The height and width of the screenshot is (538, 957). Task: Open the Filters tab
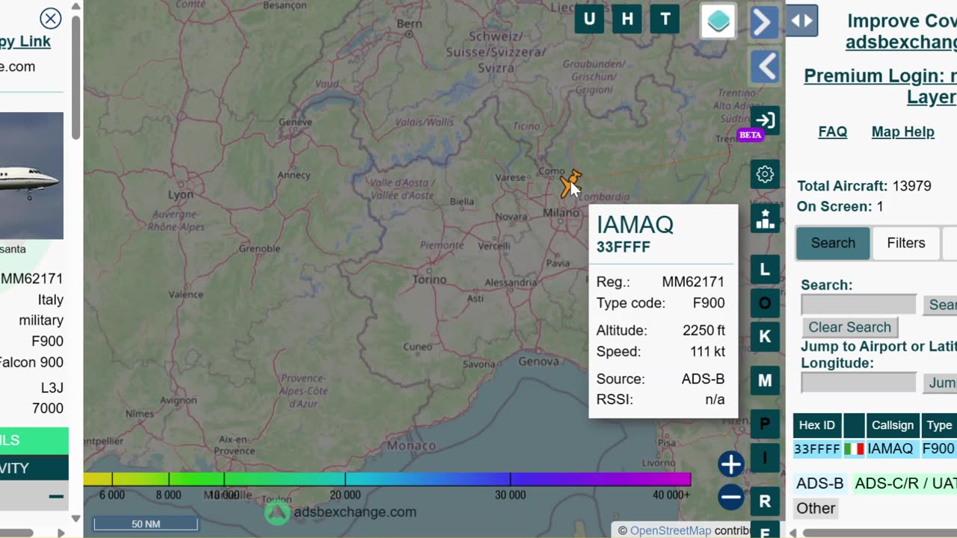[906, 244]
